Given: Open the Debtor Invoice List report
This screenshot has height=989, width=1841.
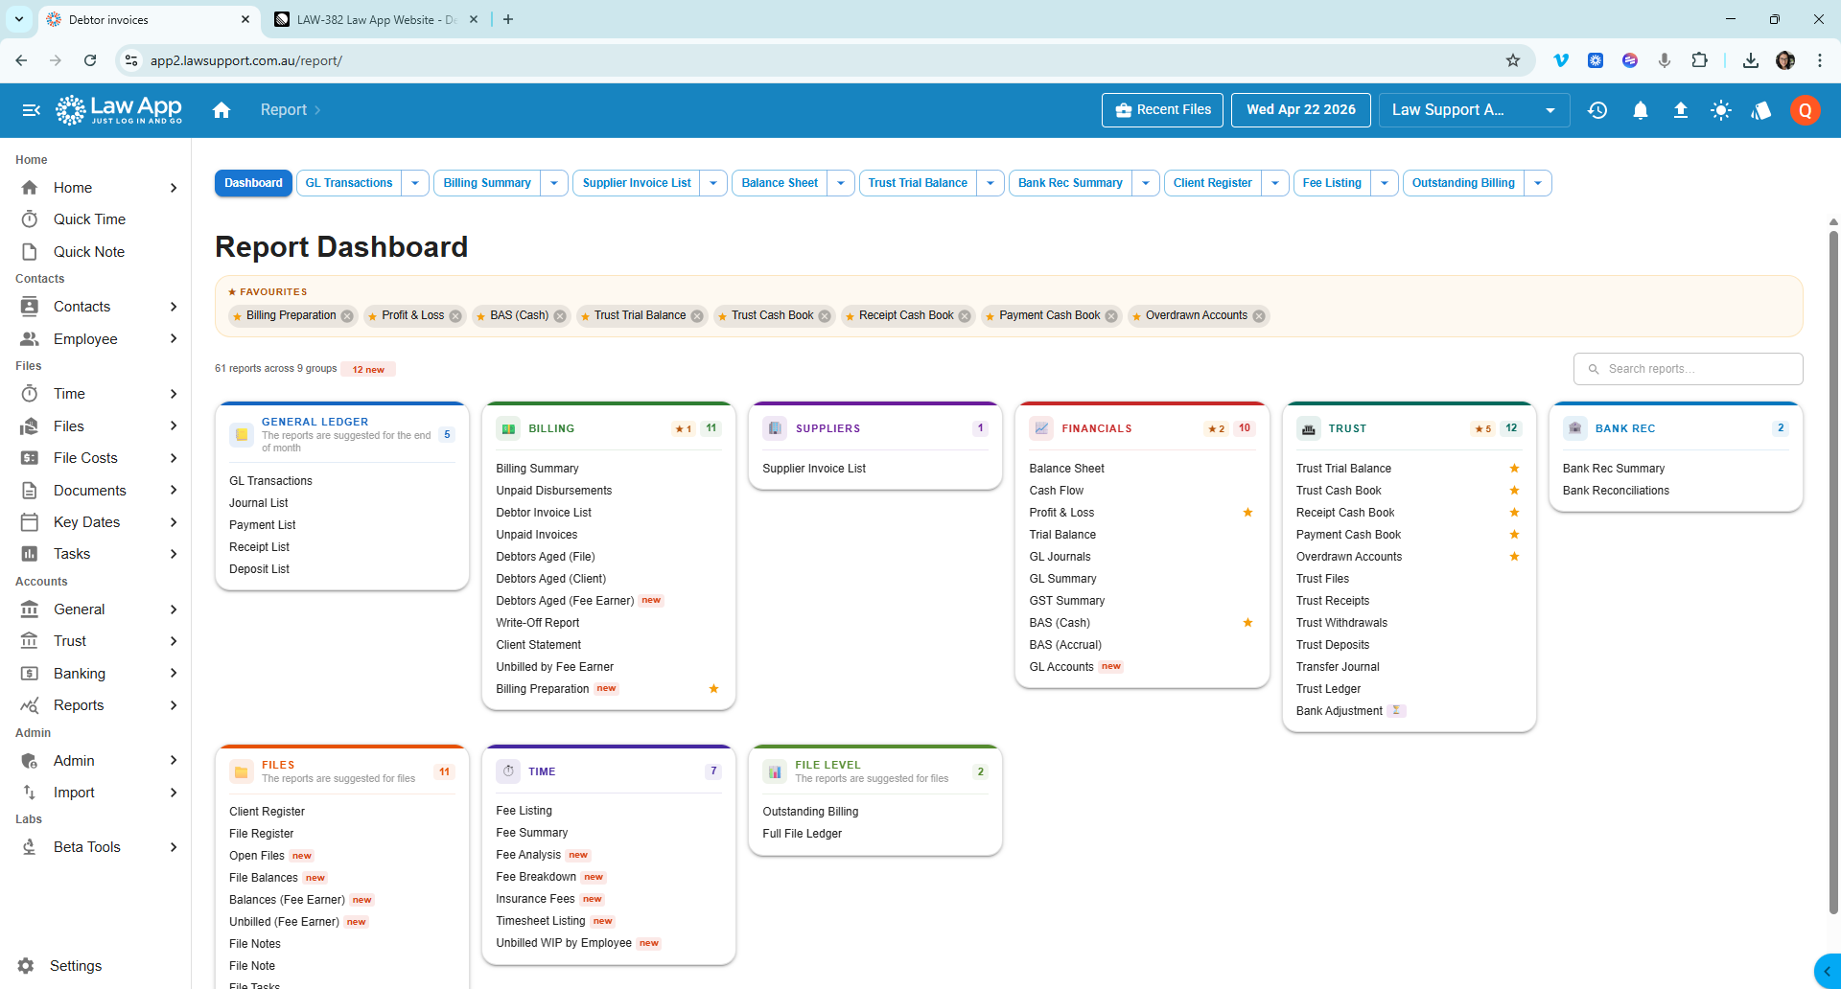Looking at the screenshot, I should pyautogui.click(x=544, y=513).
